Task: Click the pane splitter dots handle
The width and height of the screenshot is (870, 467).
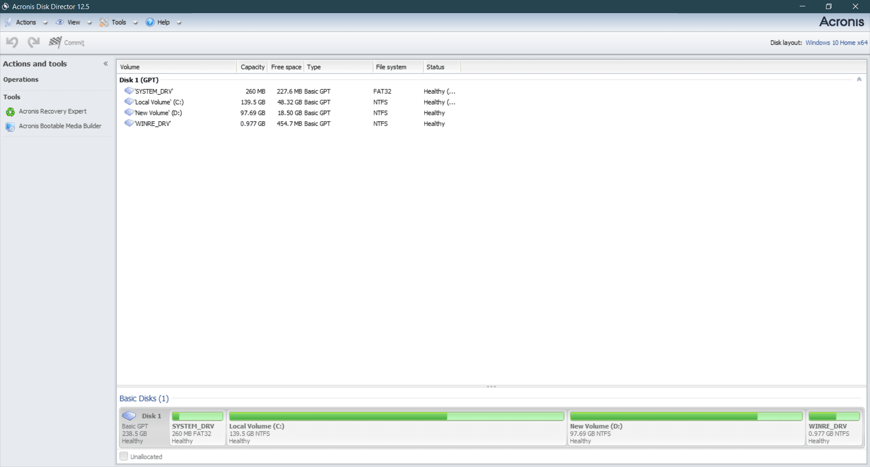Action: click(x=492, y=387)
